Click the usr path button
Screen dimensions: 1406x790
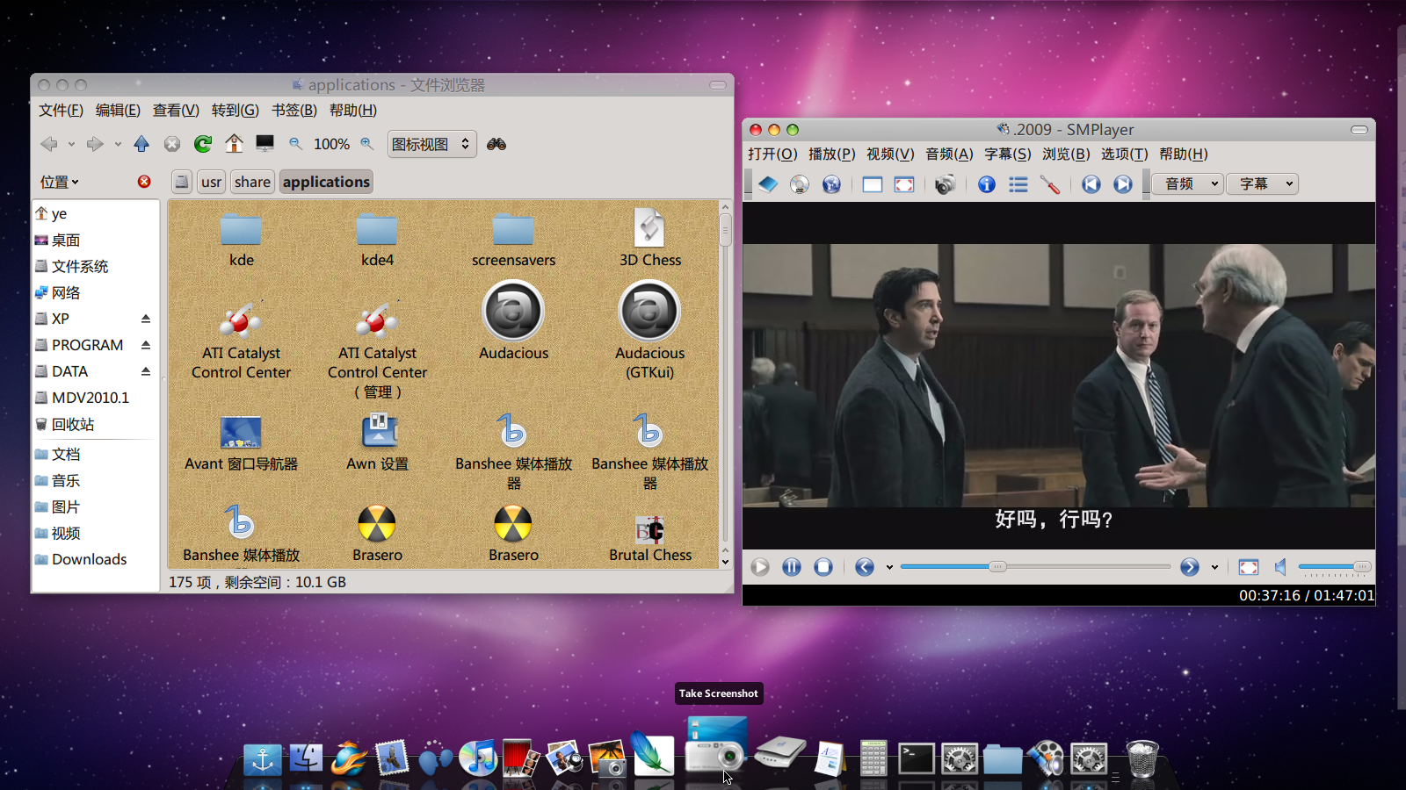point(211,182)
